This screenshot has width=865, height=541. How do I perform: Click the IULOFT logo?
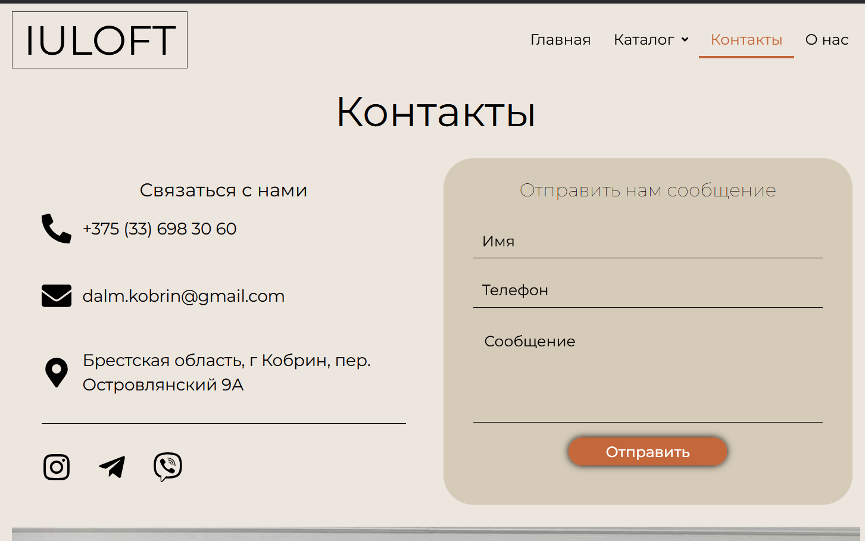[99, 40]
